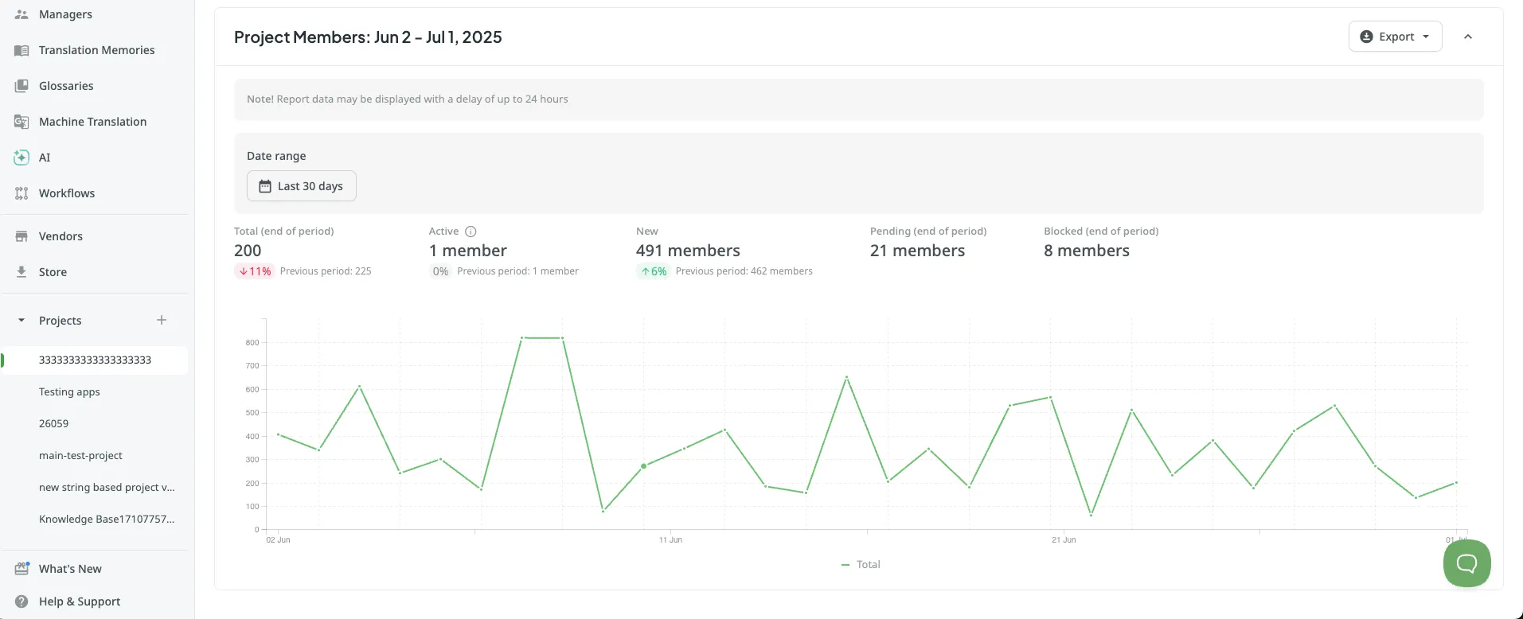This screenshot has width=1523, height=619.
Task: Collapse the Project Members panel
Action: click(1468, 37)
